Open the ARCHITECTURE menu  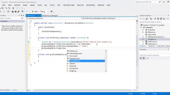[x=69, y=5]
